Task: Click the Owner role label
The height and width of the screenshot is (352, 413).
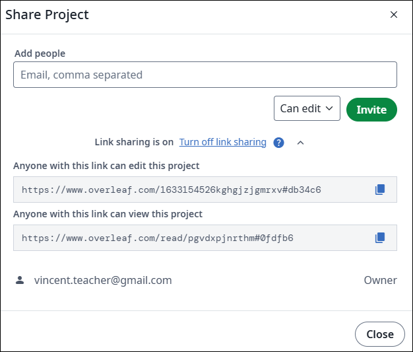Action: [x=380, y=280]
